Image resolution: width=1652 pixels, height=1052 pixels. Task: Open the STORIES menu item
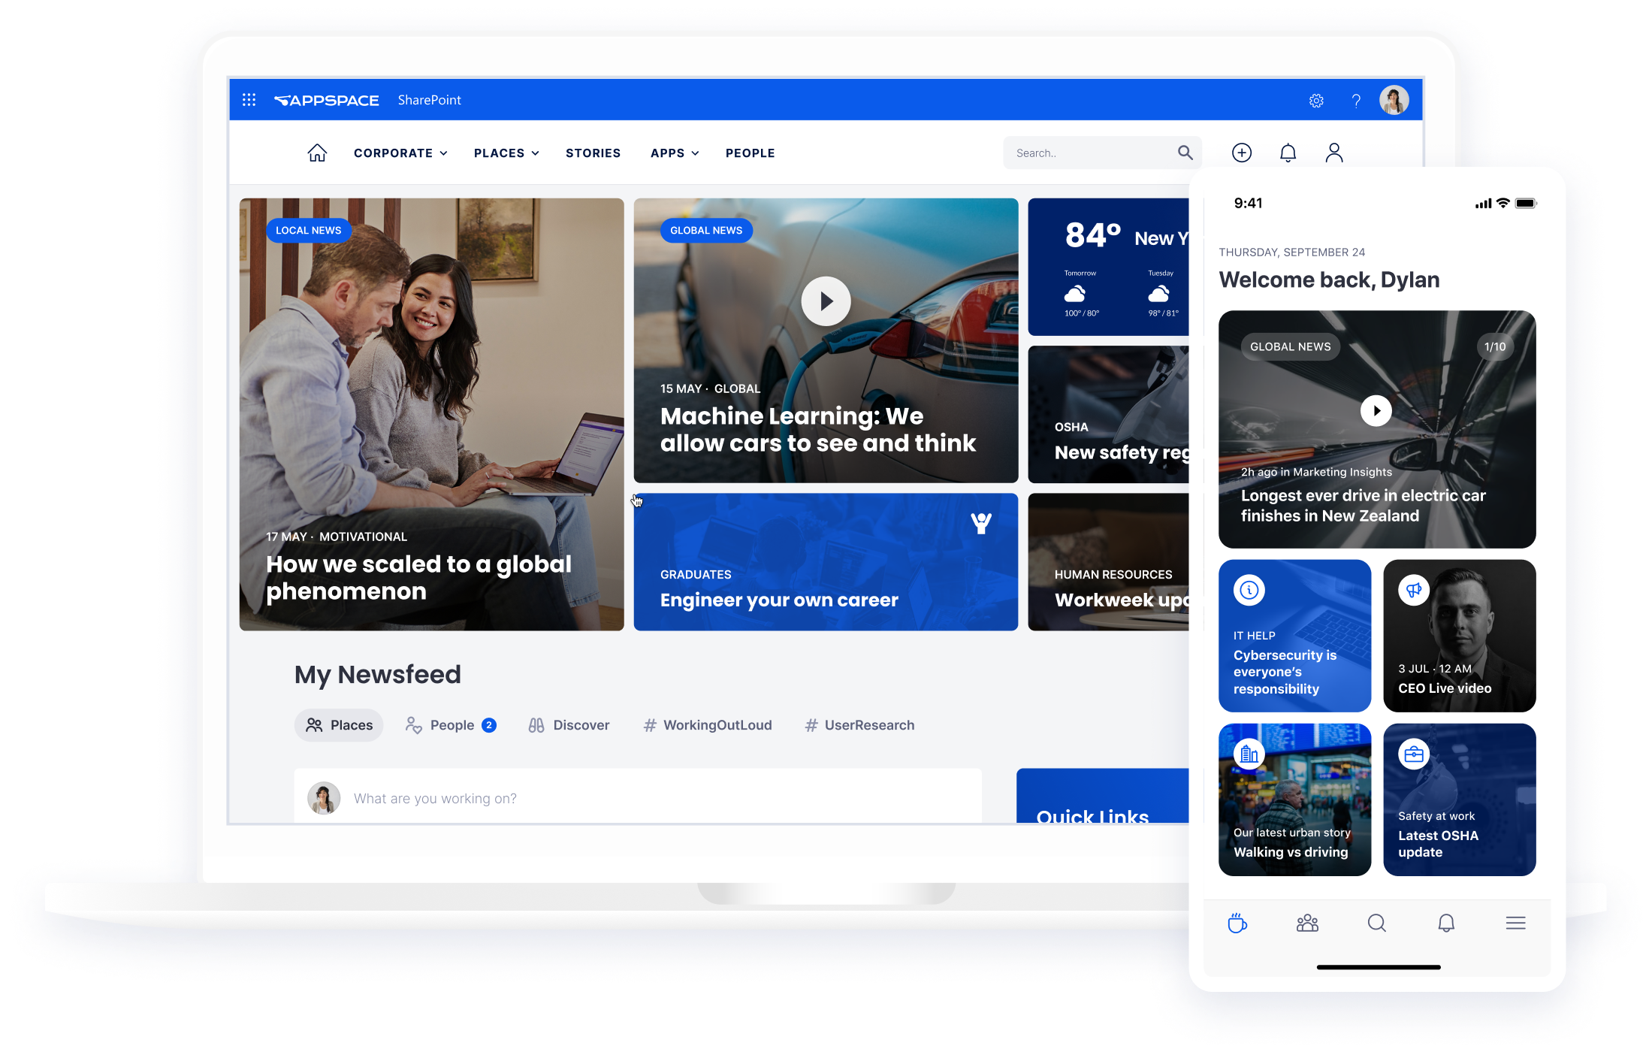[593, 153]
